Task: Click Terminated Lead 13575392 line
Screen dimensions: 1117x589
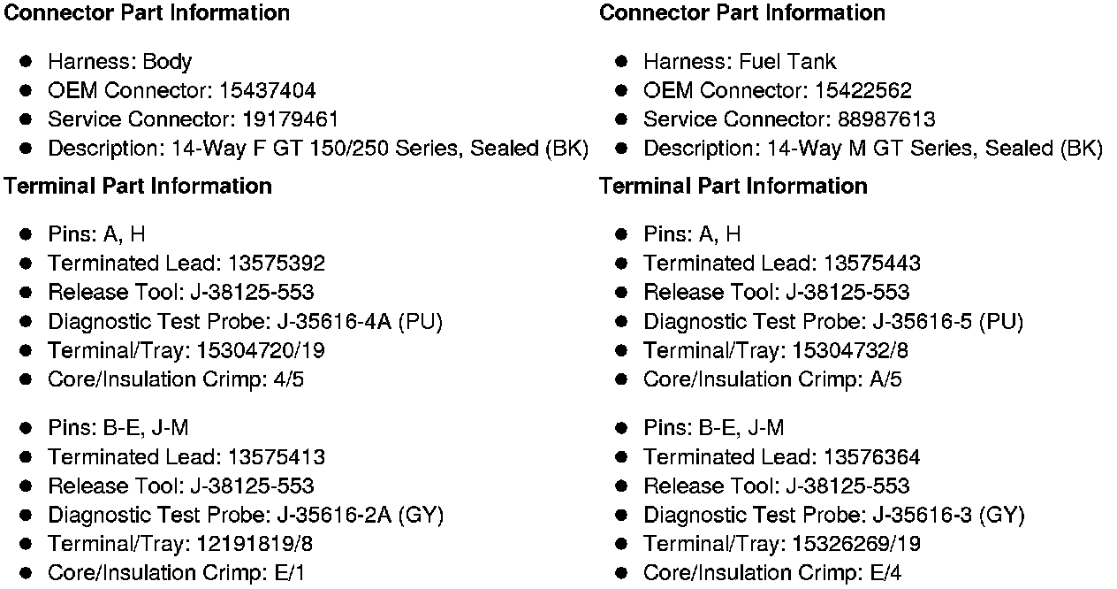Action: point(186,264)
